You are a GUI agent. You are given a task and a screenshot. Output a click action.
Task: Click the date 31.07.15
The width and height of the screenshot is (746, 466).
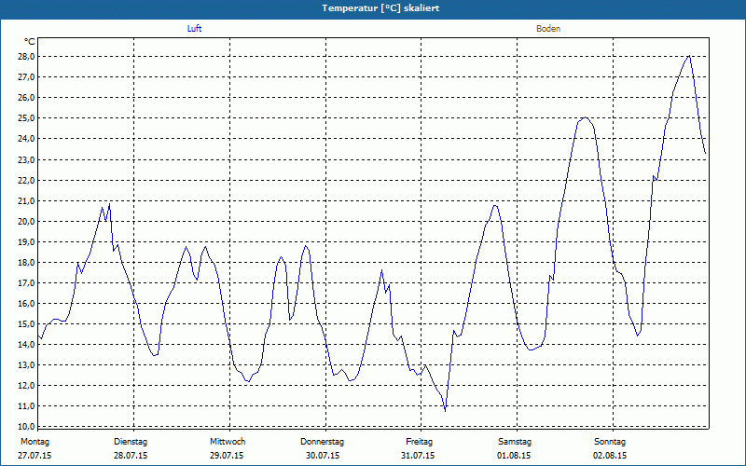pos(418,456)
